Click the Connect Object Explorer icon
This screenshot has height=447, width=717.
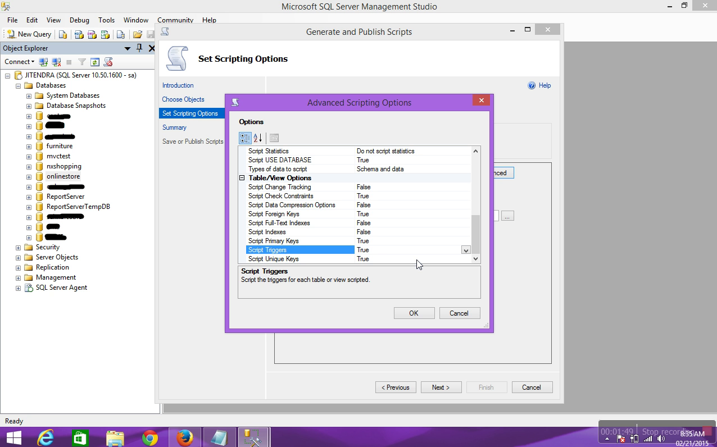click(43, 62)
